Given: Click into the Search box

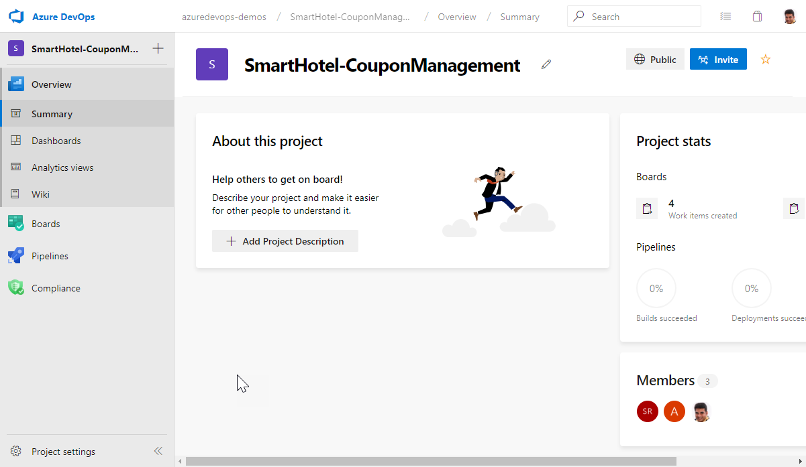Looking at the screenshot, I should point(634,17).
